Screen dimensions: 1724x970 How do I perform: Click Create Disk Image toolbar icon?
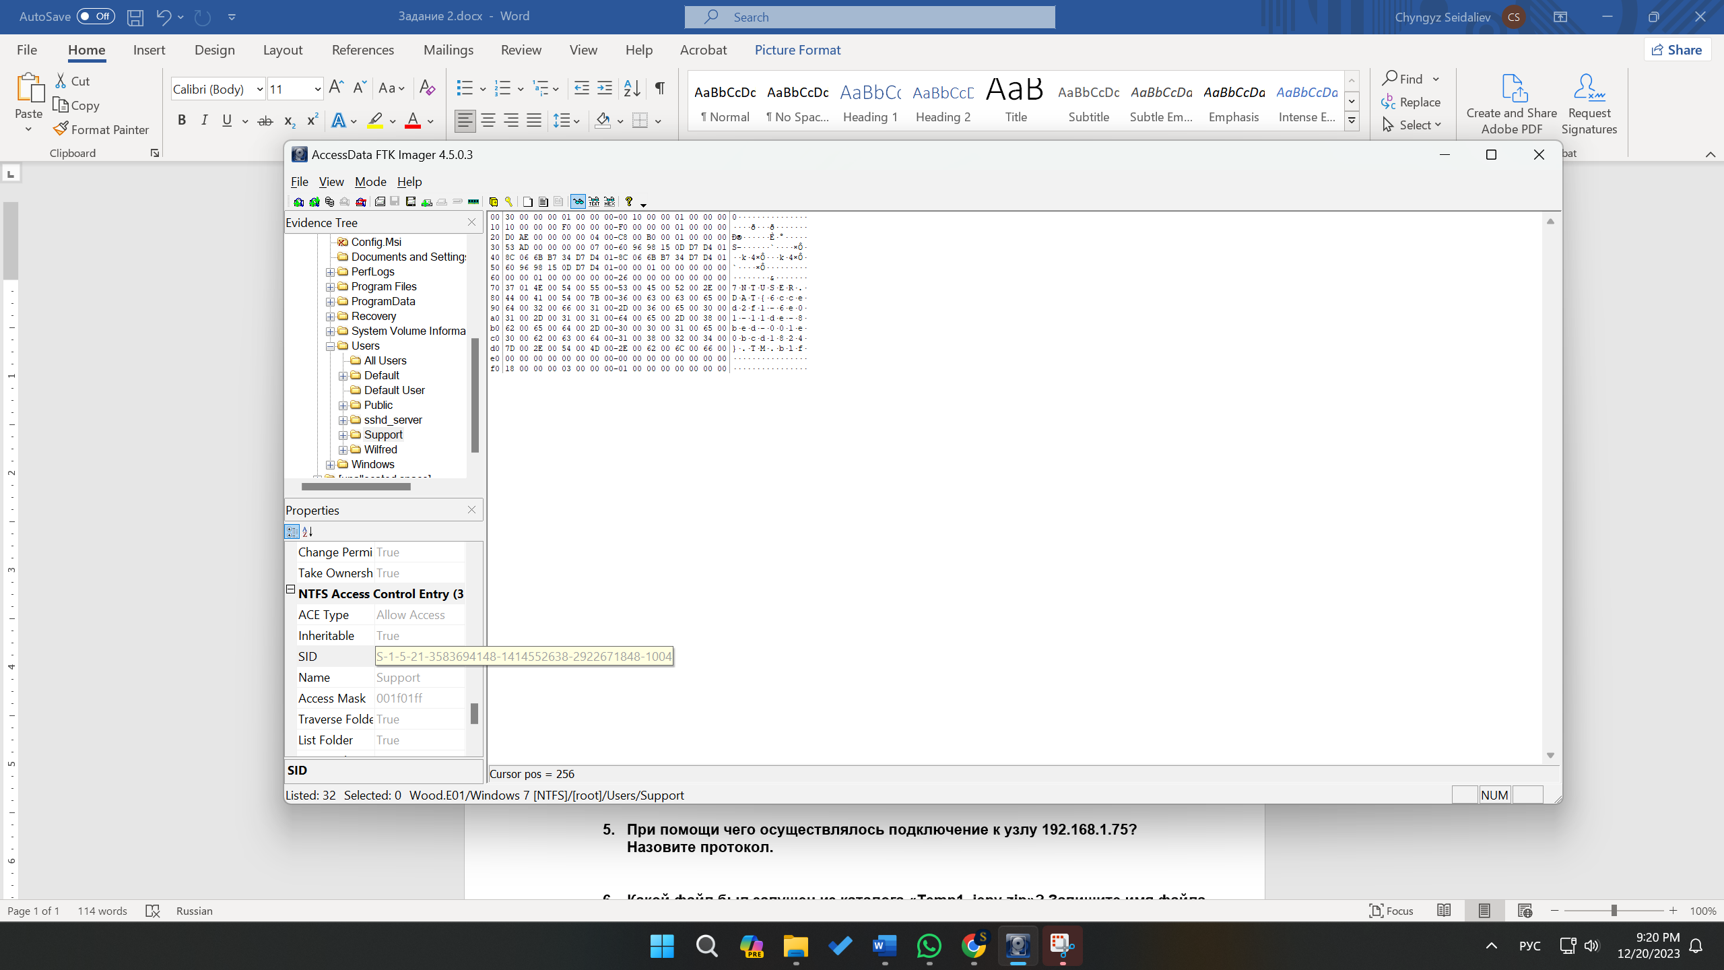pyautogui.click(x=380, y=201)
